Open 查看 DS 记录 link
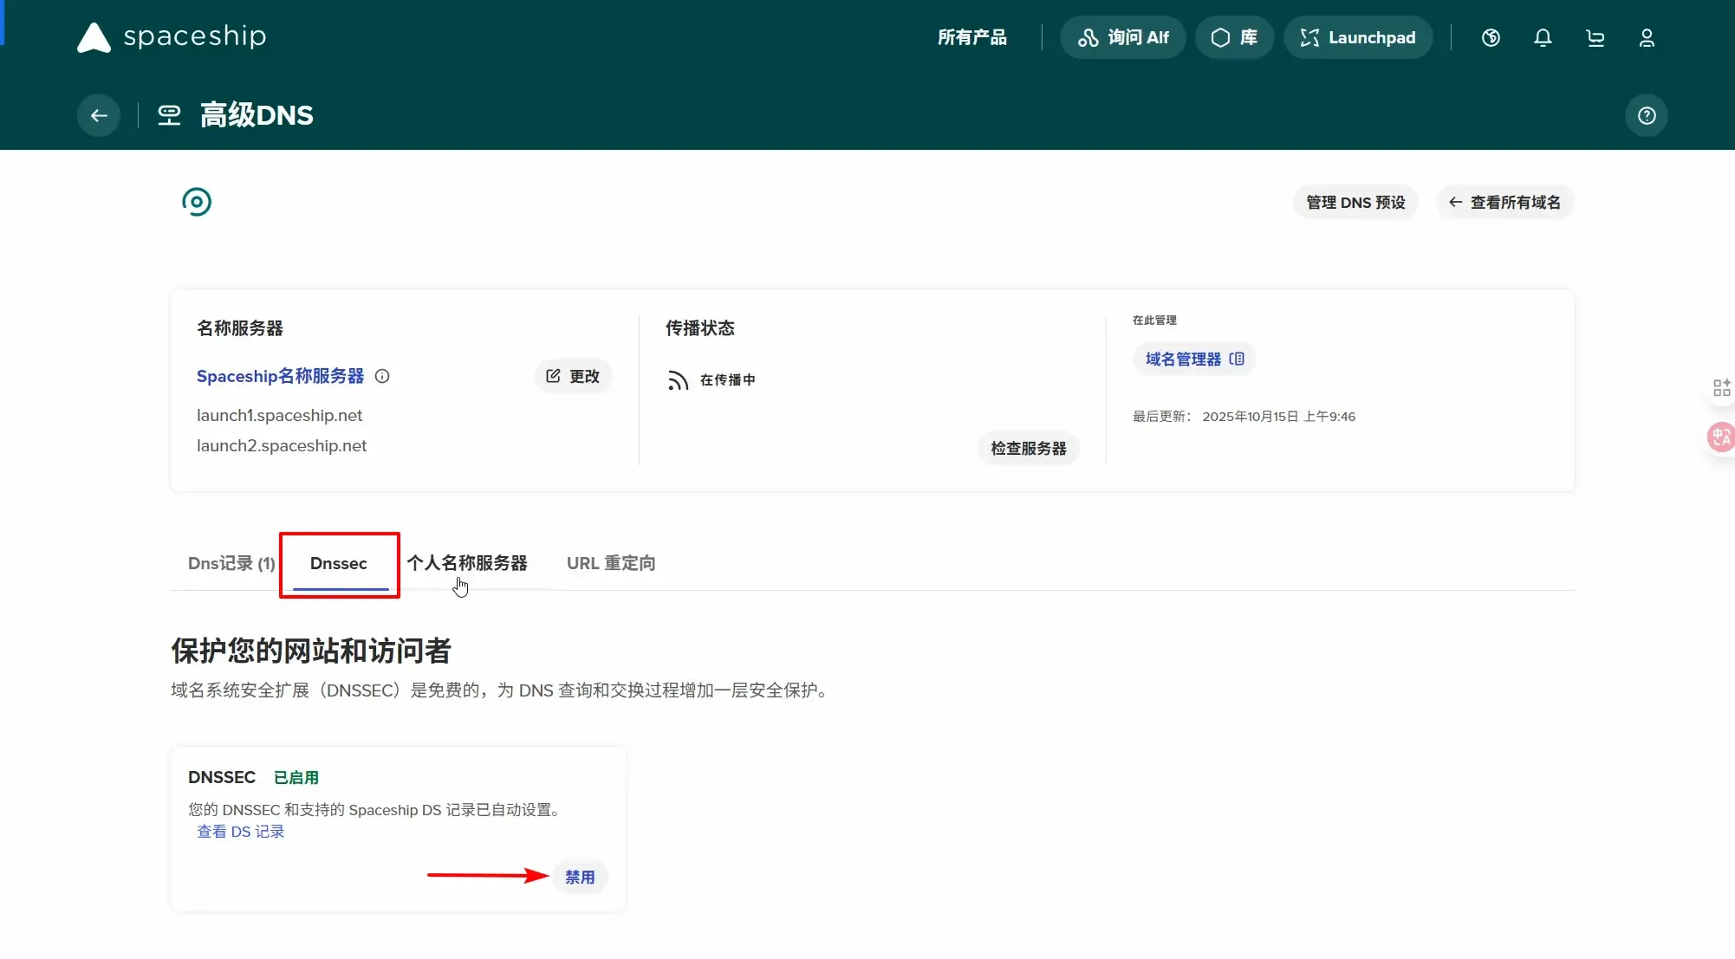 click(240, 832)
